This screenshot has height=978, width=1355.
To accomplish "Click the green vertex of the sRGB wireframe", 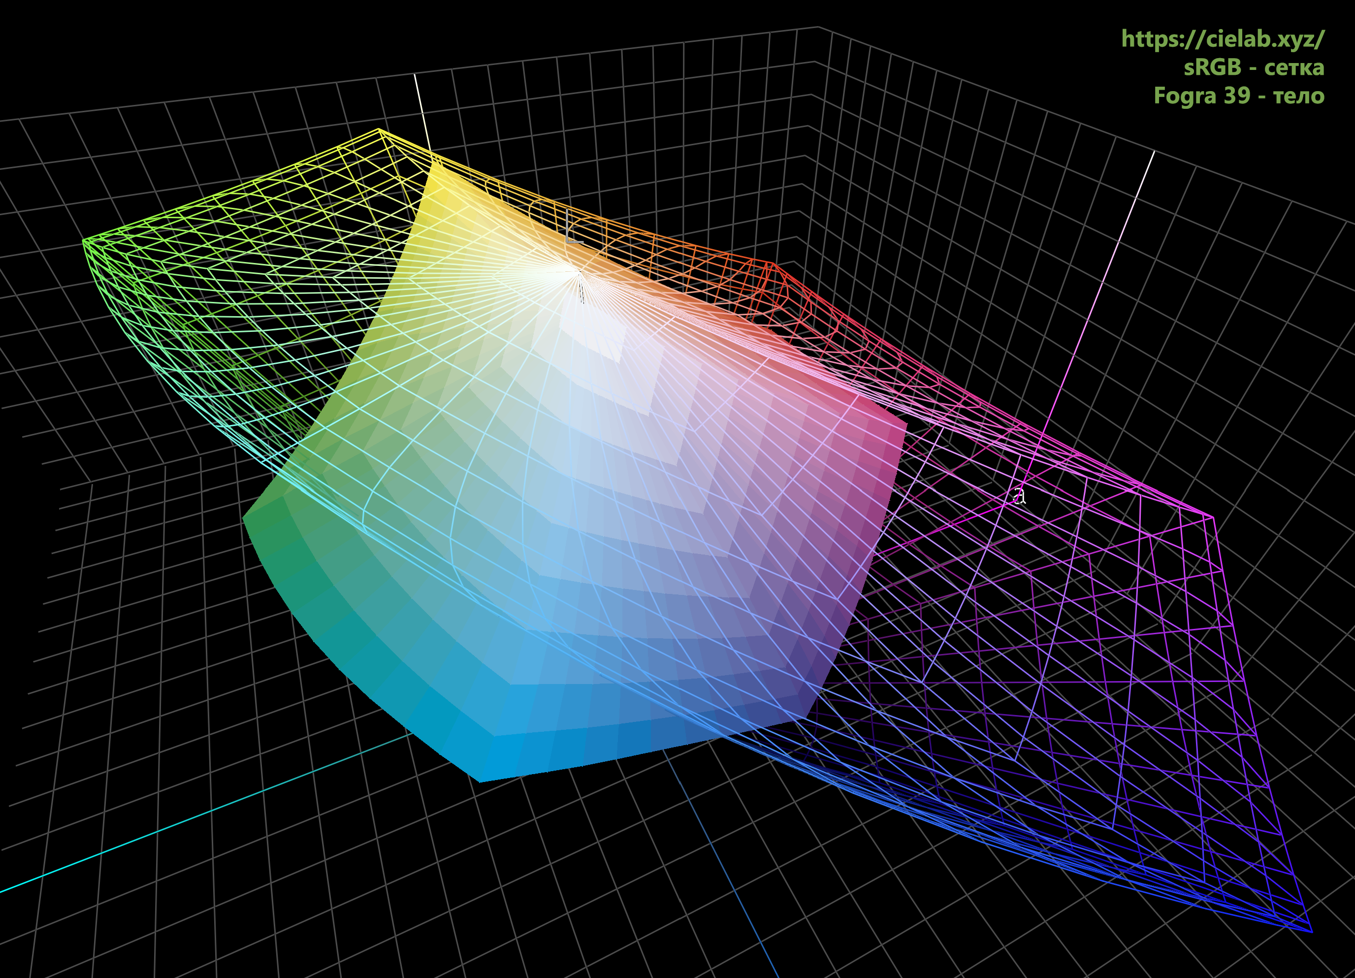I will [84, 240].
